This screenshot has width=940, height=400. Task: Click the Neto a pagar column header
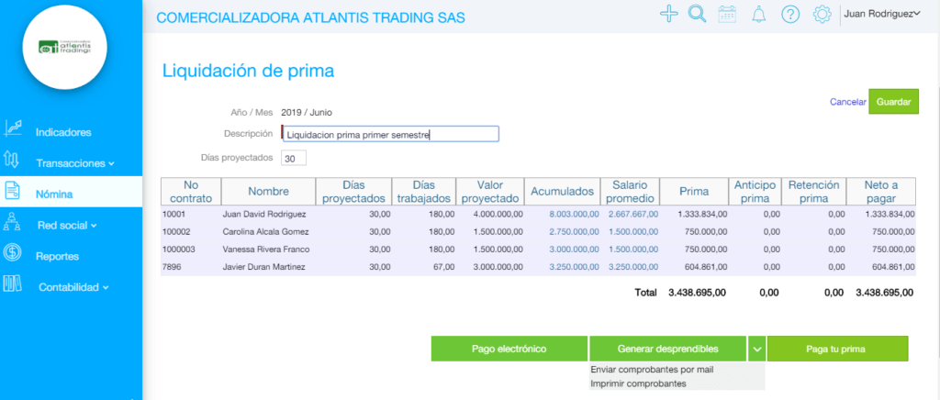(x=880, y=192)
